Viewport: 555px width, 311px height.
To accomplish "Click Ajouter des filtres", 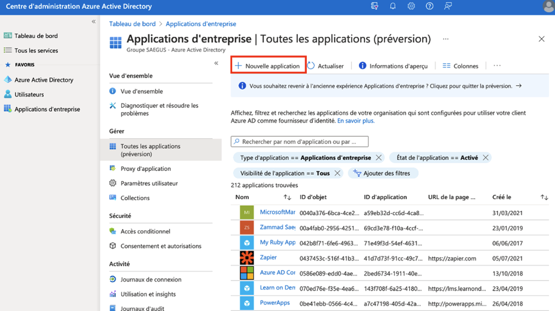I will 383,173.
